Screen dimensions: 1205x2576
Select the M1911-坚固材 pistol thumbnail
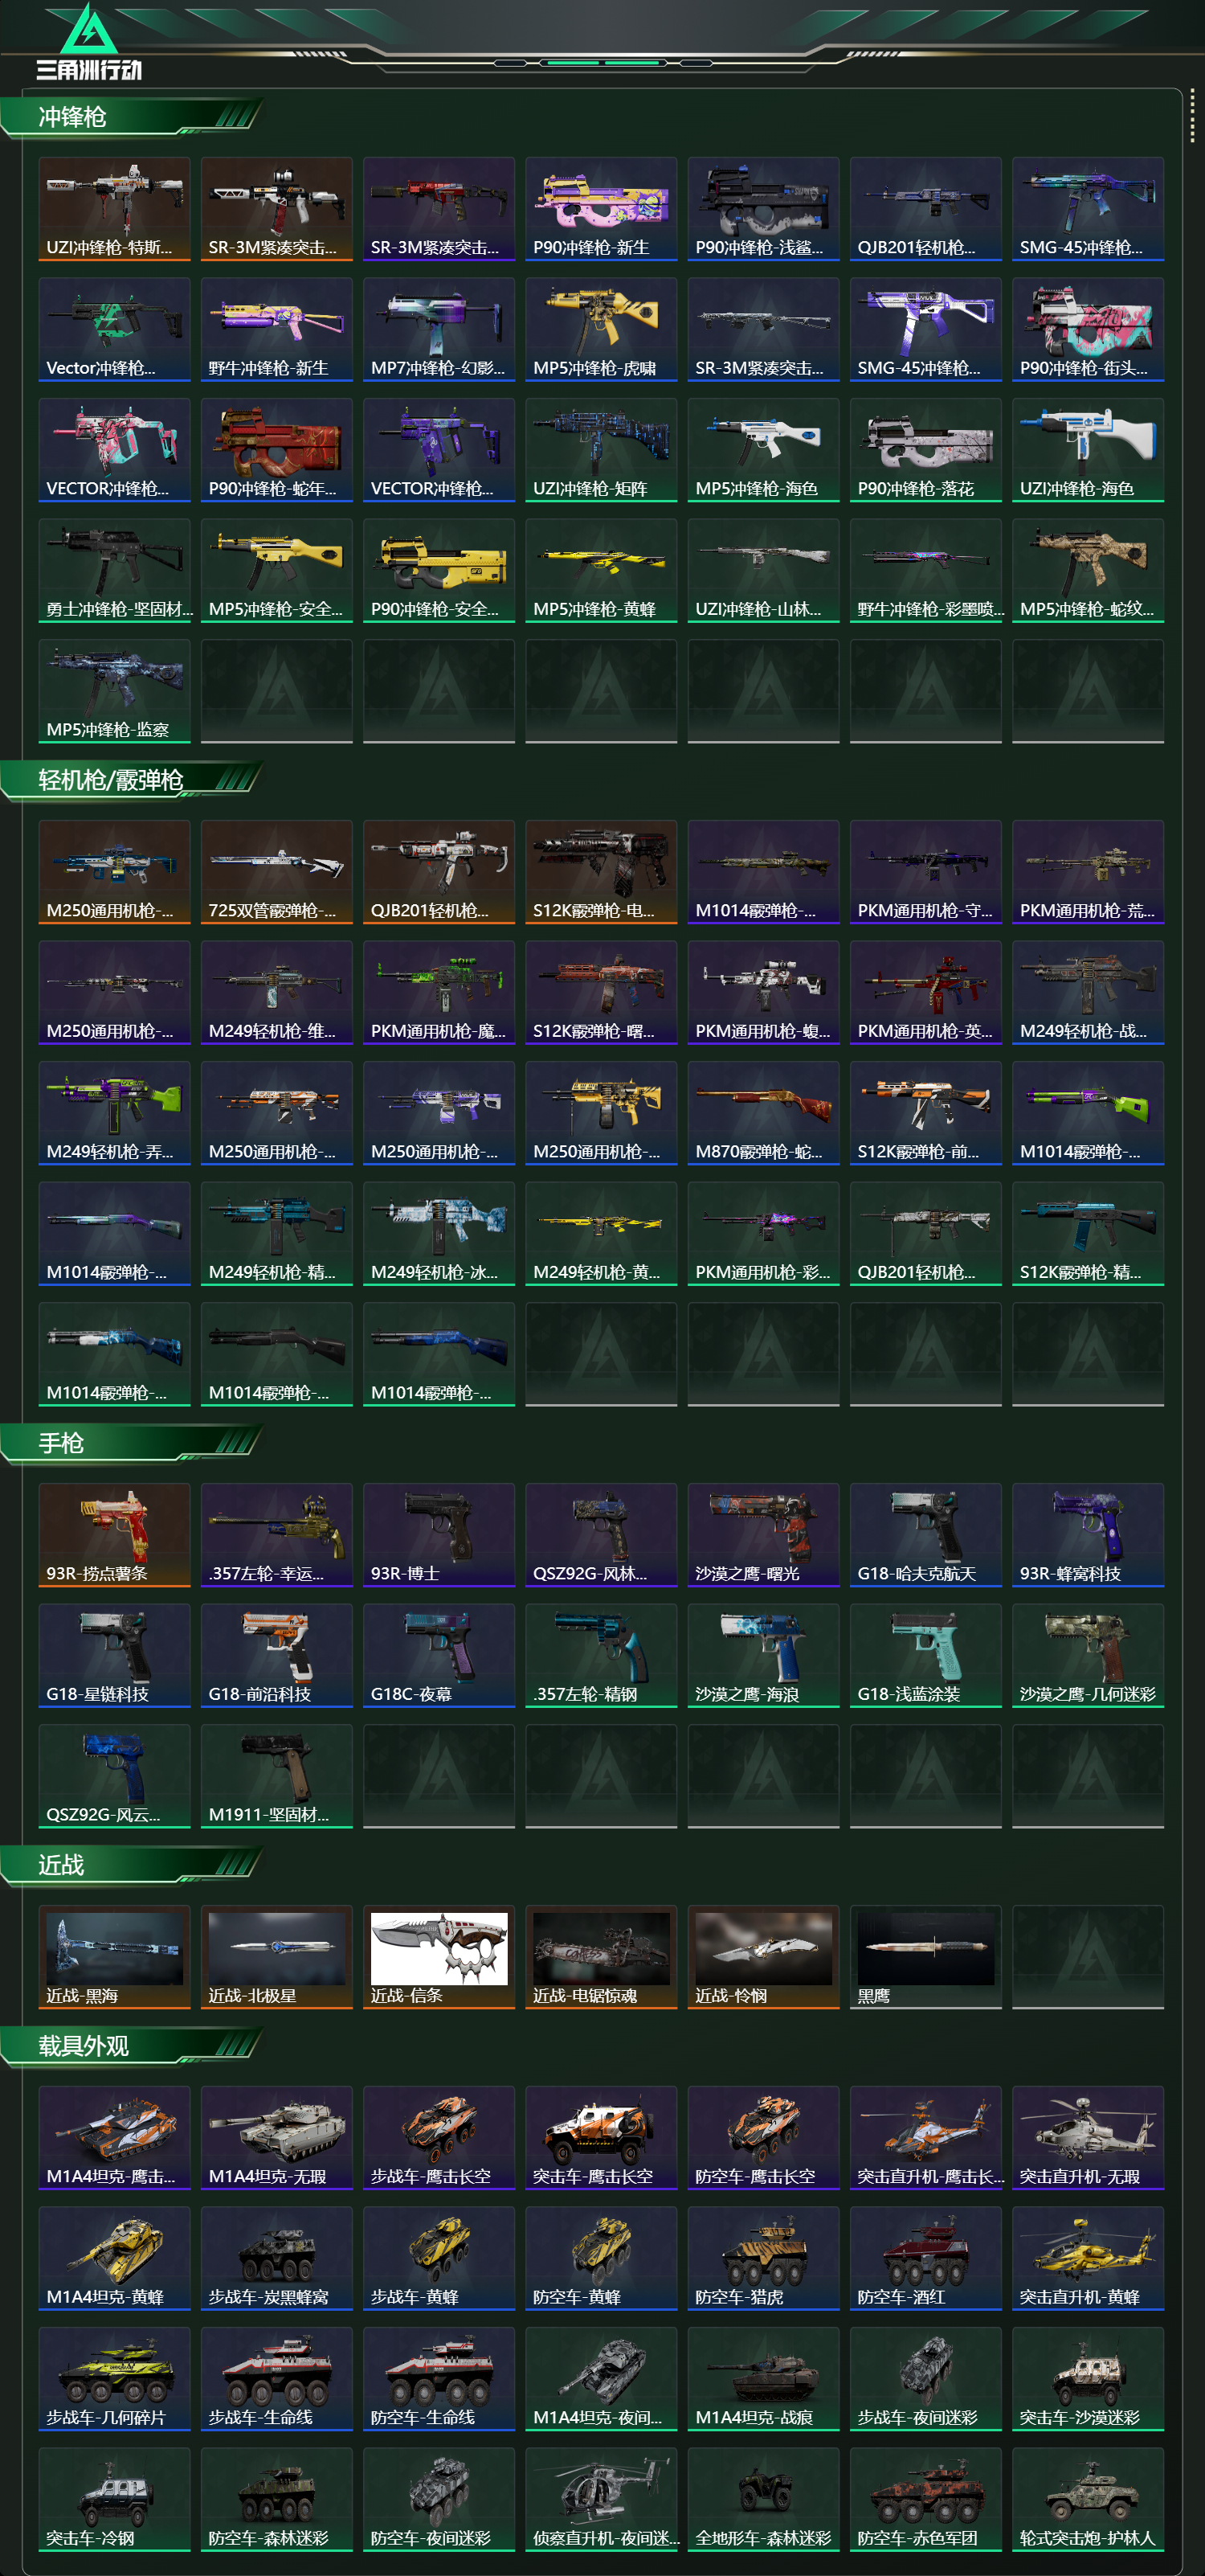[277, 1776]
